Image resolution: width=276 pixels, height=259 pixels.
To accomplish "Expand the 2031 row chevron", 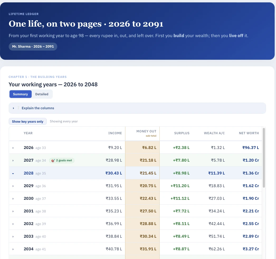I will click(13, 211).
